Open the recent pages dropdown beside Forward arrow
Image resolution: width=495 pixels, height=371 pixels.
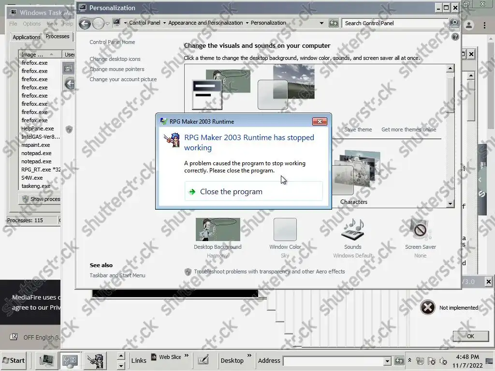107,23
